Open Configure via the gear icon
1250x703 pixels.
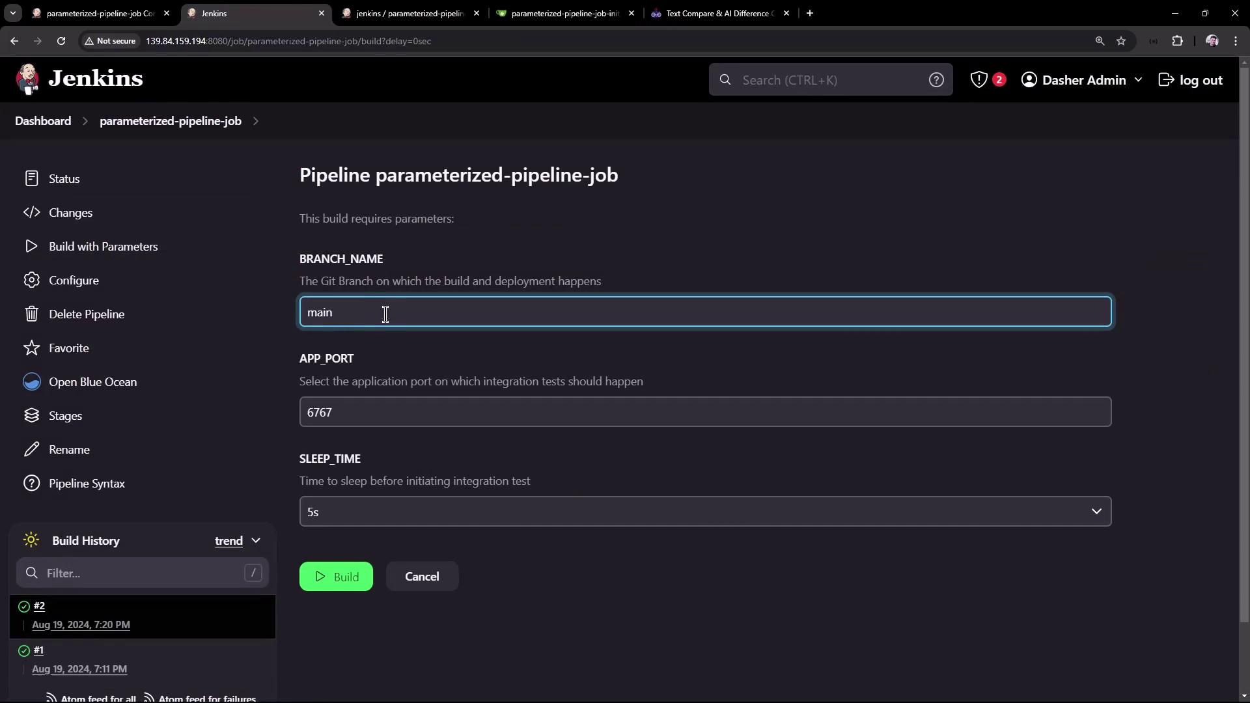pyautogui.click(x=31, y=281)
